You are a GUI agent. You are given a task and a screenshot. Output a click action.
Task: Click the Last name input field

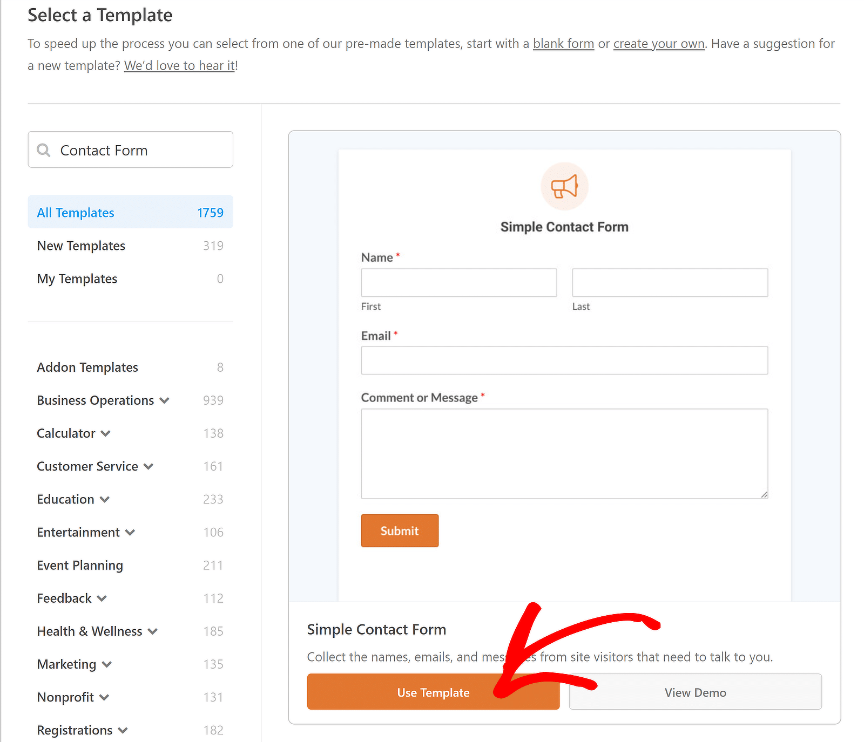pos(670,283)
